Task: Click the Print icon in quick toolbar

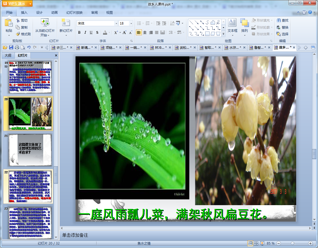Action: (x=17, y=47)
